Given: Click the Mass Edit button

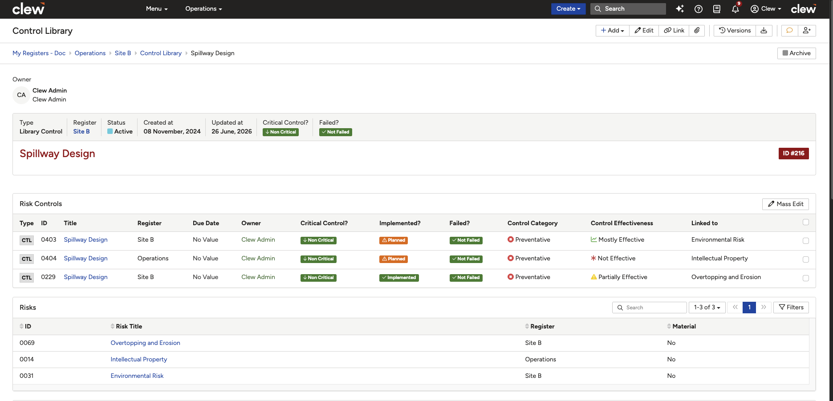Looking at the screenshot, I should click(x=785, y=204).
